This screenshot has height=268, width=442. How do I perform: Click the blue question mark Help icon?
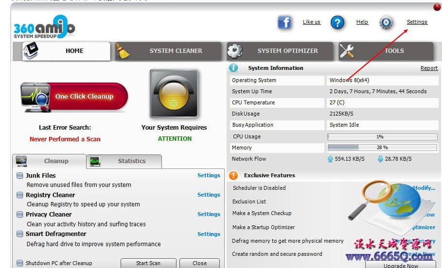click(x=337, y=22)
